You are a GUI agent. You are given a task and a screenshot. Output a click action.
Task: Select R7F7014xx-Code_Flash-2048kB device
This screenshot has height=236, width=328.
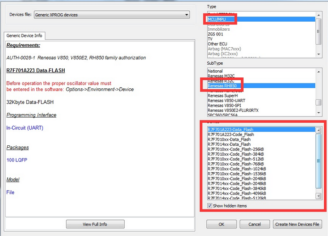(261, 184)
